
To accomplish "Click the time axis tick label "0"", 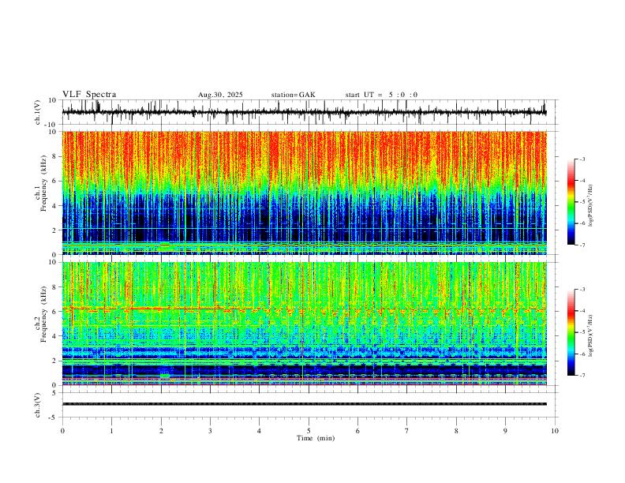I will pyautogui.click(x=62, y=431).
